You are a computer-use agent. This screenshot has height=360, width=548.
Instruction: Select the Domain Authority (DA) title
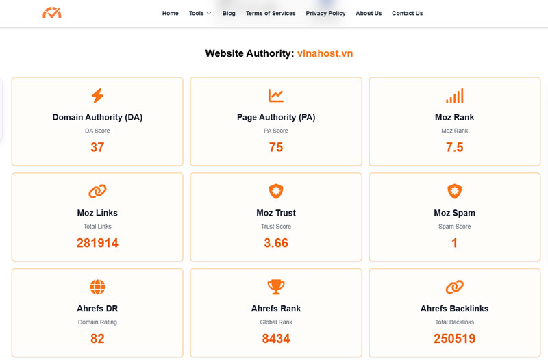(97, 117)
